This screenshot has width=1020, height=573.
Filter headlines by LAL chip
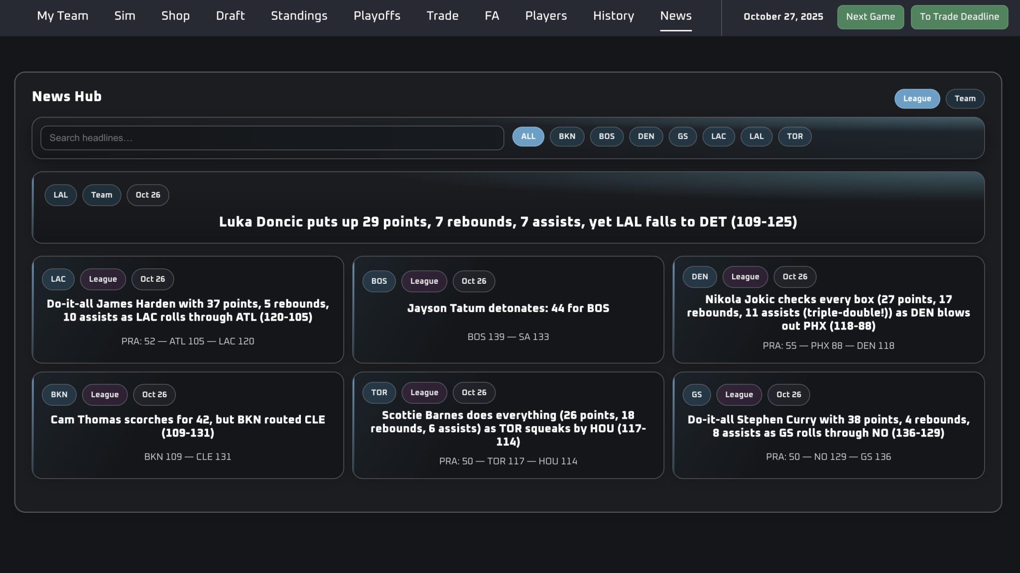coord(756,136)
